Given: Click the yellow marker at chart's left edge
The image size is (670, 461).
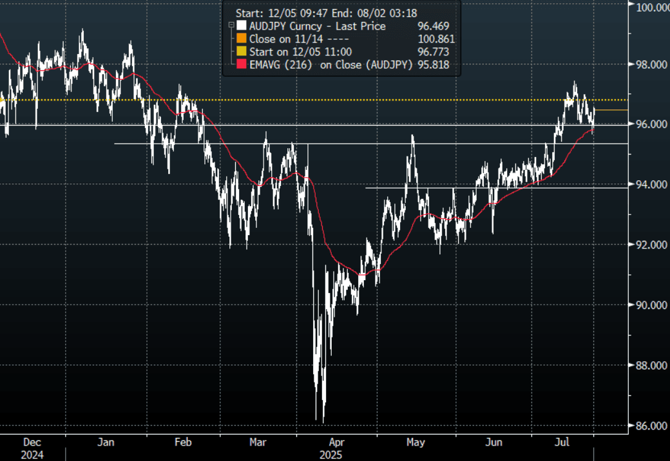Looking at the screenshot, I should (x=2, y=100).
